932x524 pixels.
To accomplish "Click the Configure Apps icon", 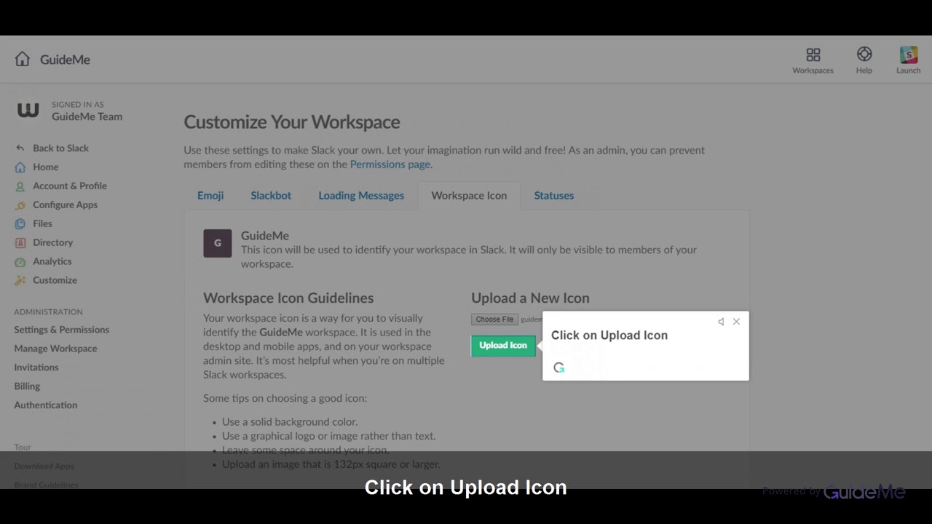I will point(20,205).
